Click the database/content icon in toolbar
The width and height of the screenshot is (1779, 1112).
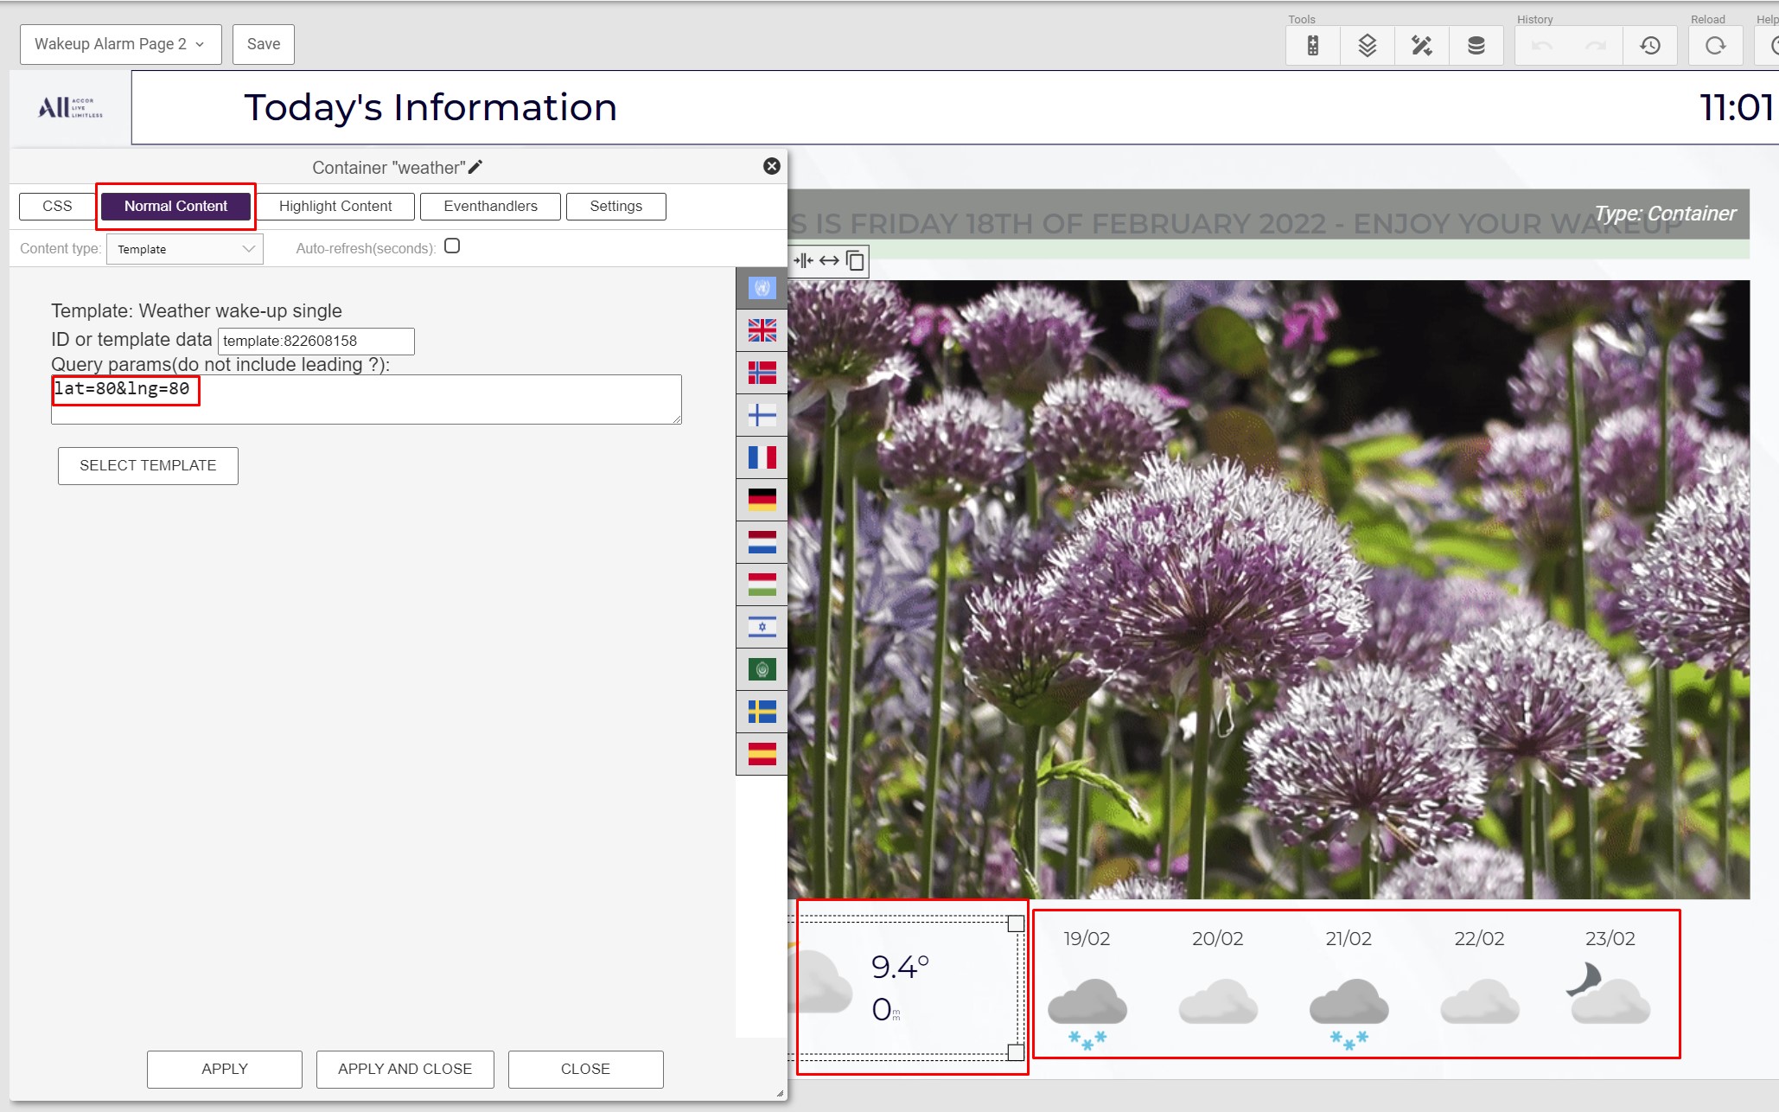click(1476, 45)
